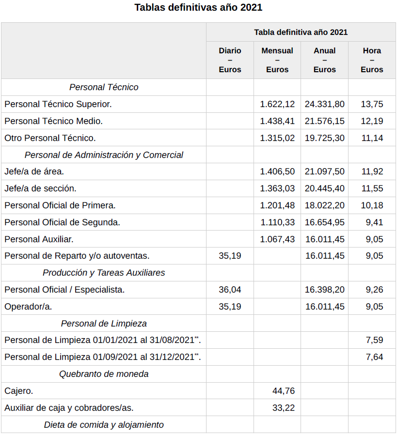The image size is (397, 434).
Task: Click the 'Tabla definitiva año 2021' header cell
Action: (301, 32)
